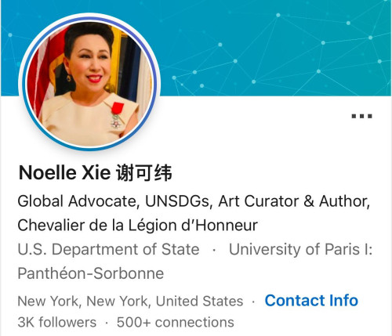Click the New York, United States location
The width and height of the screenshot is (392, 336).
coord(130,301)
